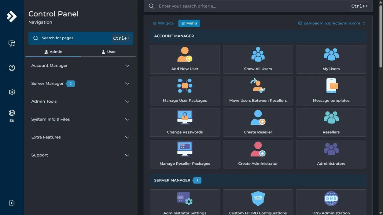Image resolution: width=383 pixels, height=215 pixels.
Task: Click the SERVER MANAGER section header text
Action: [x=172, y=181]
